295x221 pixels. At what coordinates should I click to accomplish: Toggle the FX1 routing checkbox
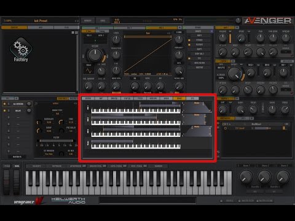(x=189, y=58)
